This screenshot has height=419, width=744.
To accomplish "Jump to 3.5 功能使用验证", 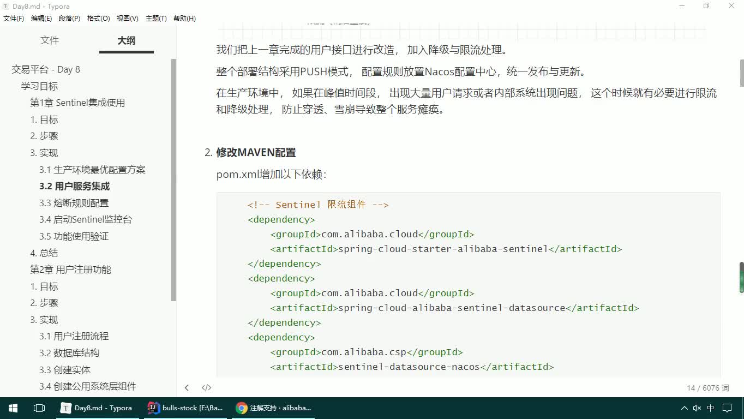I will click(74, 236).
